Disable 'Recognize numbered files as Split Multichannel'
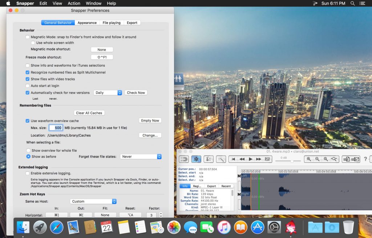 point(27,72)
